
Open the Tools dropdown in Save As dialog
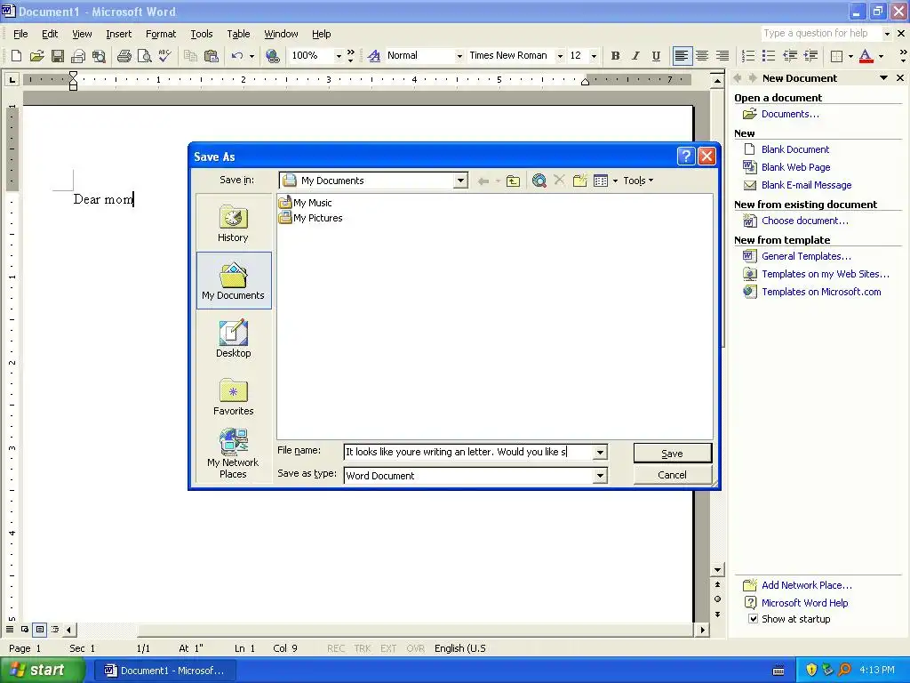[x=638, y=181]
